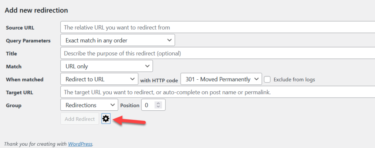Choose the 301 Moved Permanently HTTP code dropdown
The height and width of the screenshot is (148, 375).
[221, 79]
